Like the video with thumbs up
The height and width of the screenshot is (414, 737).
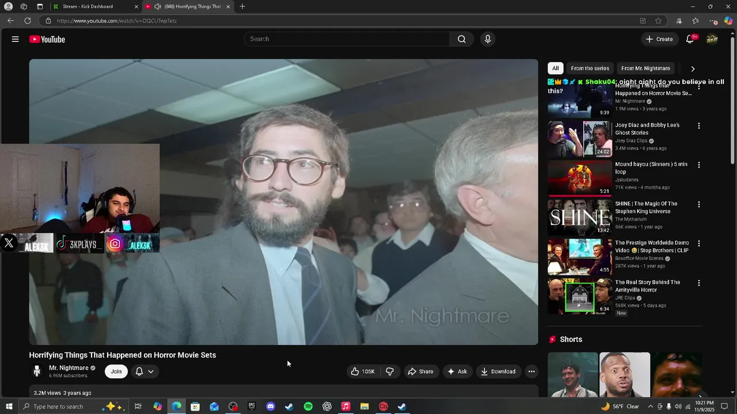pyautogui.click(x=363, y=371)
